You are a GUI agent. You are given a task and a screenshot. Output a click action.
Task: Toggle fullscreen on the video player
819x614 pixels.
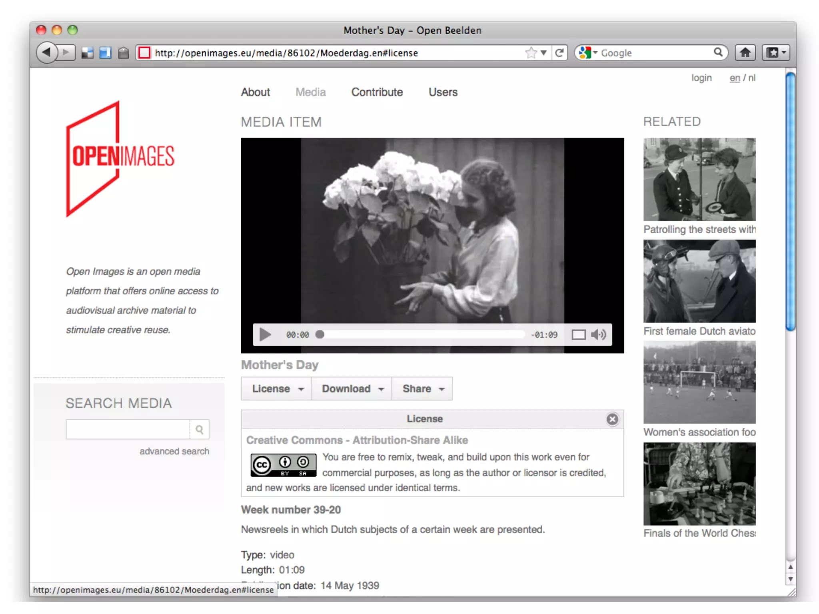[578, 335]
